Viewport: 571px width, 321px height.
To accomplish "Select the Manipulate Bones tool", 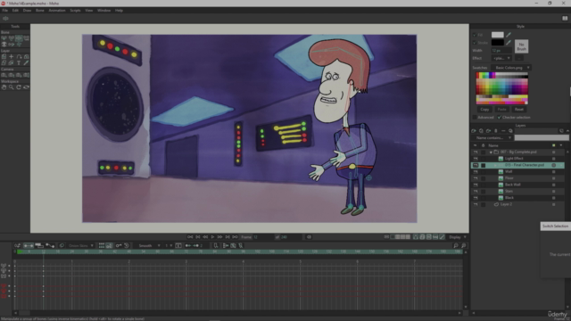I will (x=19, y=37).
